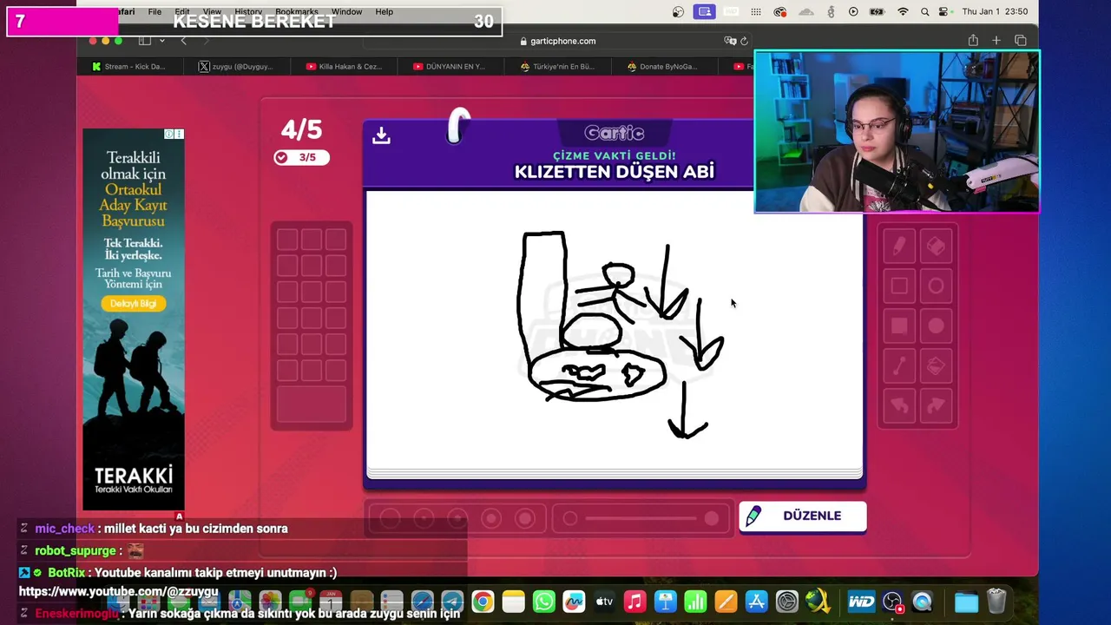
Task: Open the Wi-Fi menu bar icon
Action: coord(903,11)
